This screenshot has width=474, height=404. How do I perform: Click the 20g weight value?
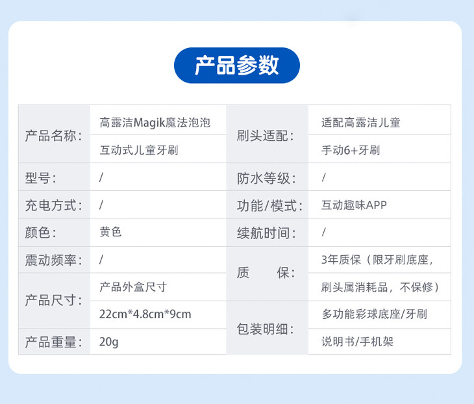pyautogui.click(x=108, y=342)
